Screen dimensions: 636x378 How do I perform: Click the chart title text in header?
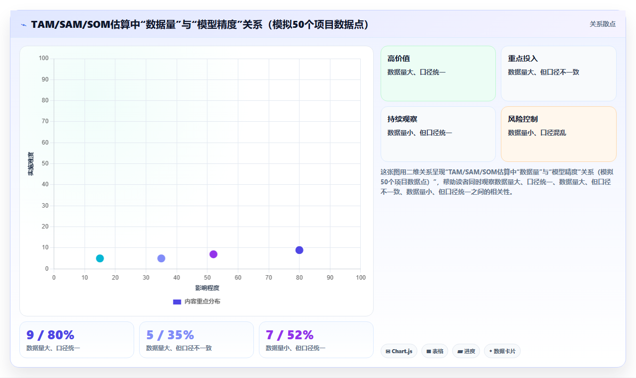[x=200, y=24]
